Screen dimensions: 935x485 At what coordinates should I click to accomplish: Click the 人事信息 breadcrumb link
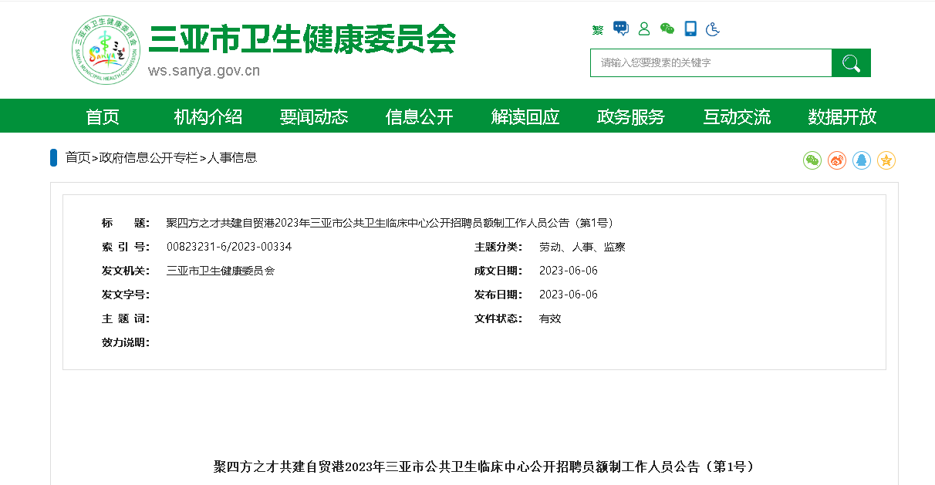pyautogui.click(x=232, y=158)
